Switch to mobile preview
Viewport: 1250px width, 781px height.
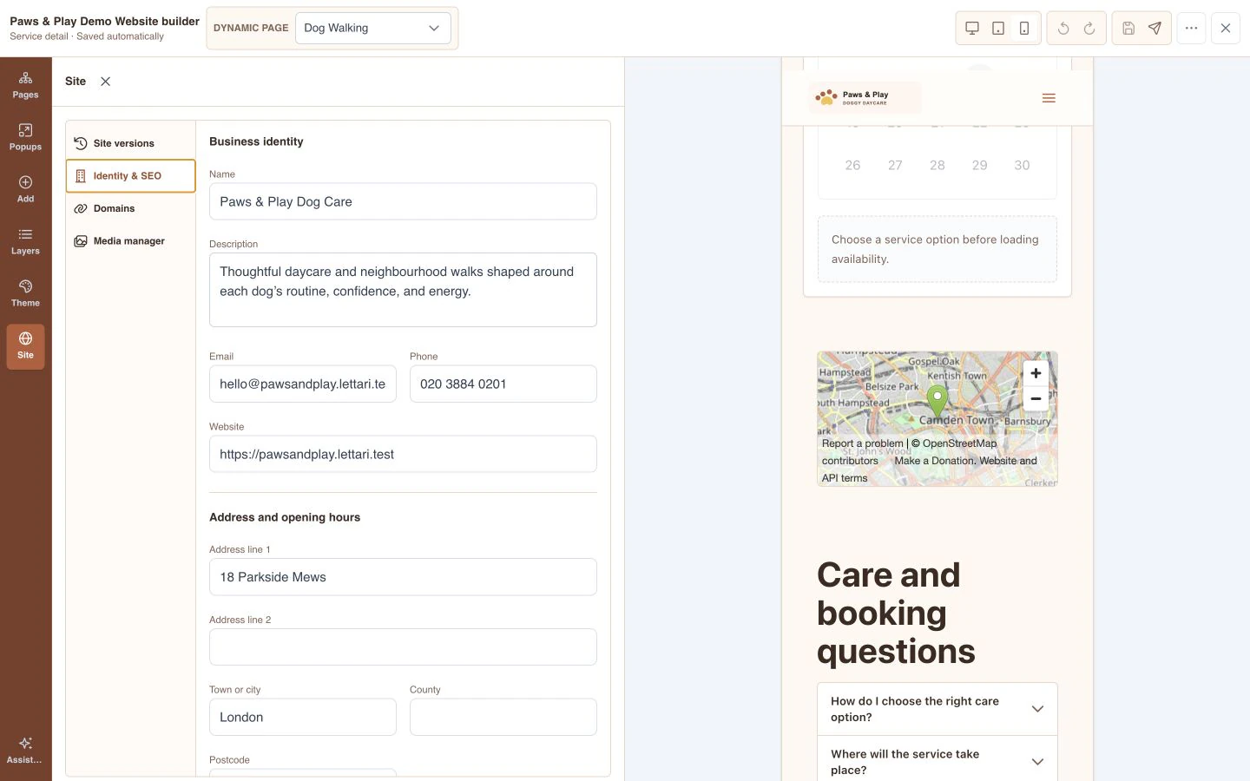1024,28
